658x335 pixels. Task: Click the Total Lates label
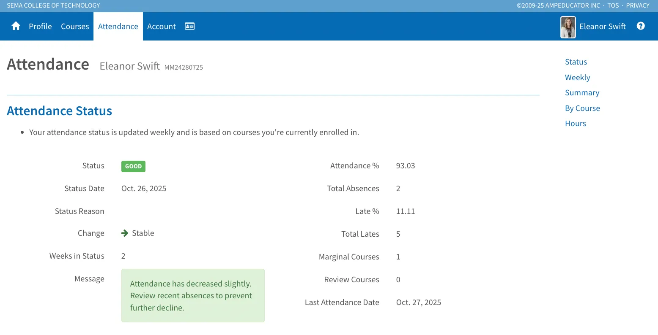pyautogui.click(x=360, y=234)
